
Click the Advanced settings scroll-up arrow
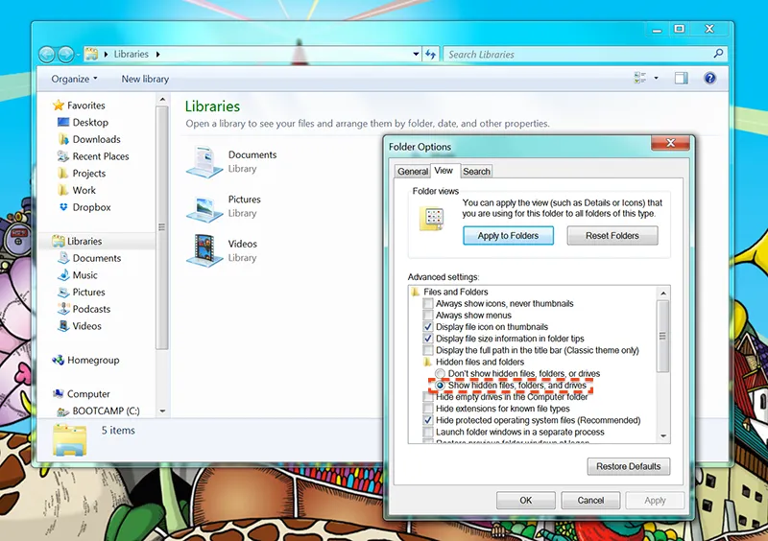(x=663, y=293)
